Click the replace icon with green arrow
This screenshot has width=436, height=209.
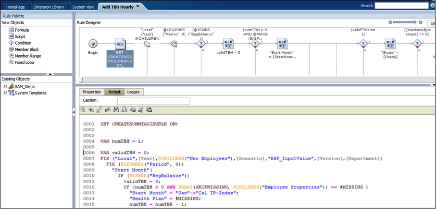click(125, 110)
